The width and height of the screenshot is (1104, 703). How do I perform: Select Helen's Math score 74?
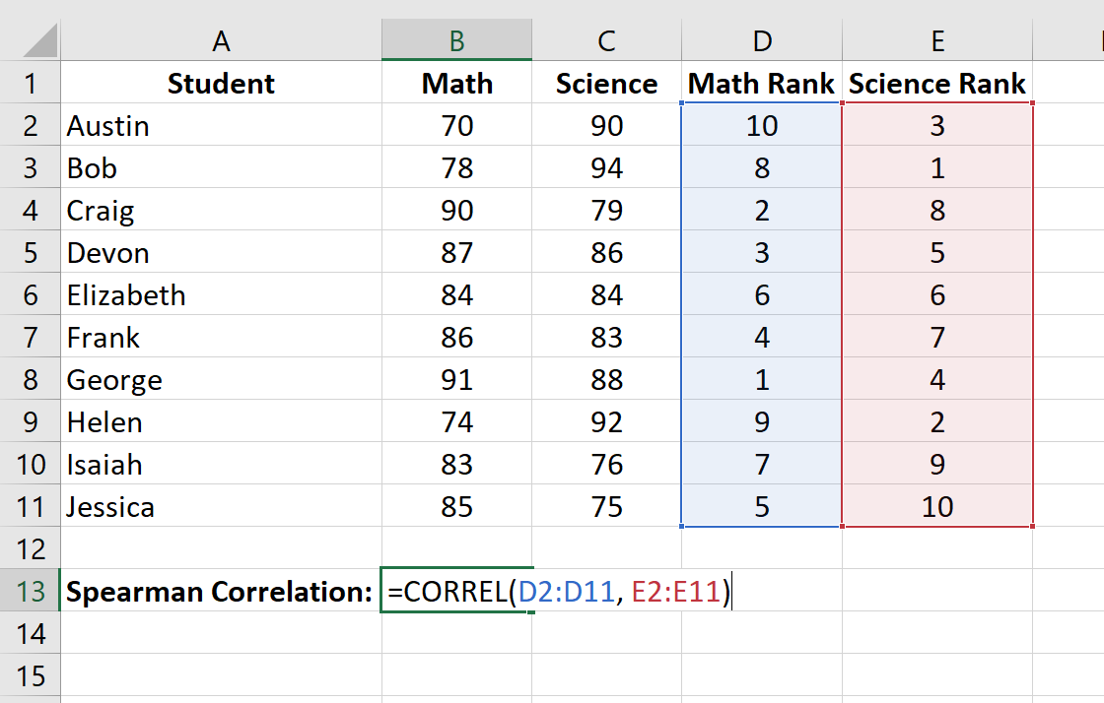click(x=457, y=421)
